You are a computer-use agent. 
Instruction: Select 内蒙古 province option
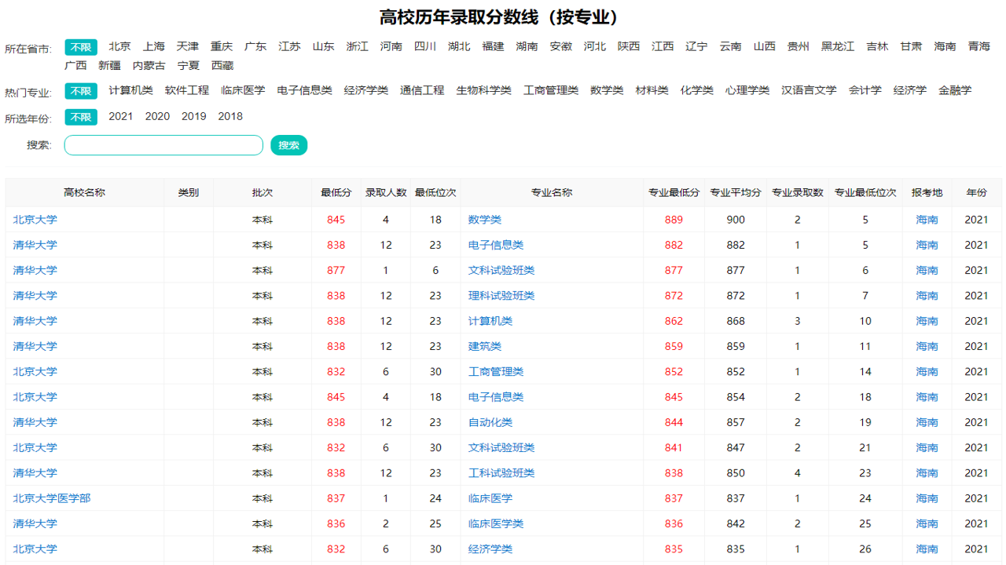point(149,66)
